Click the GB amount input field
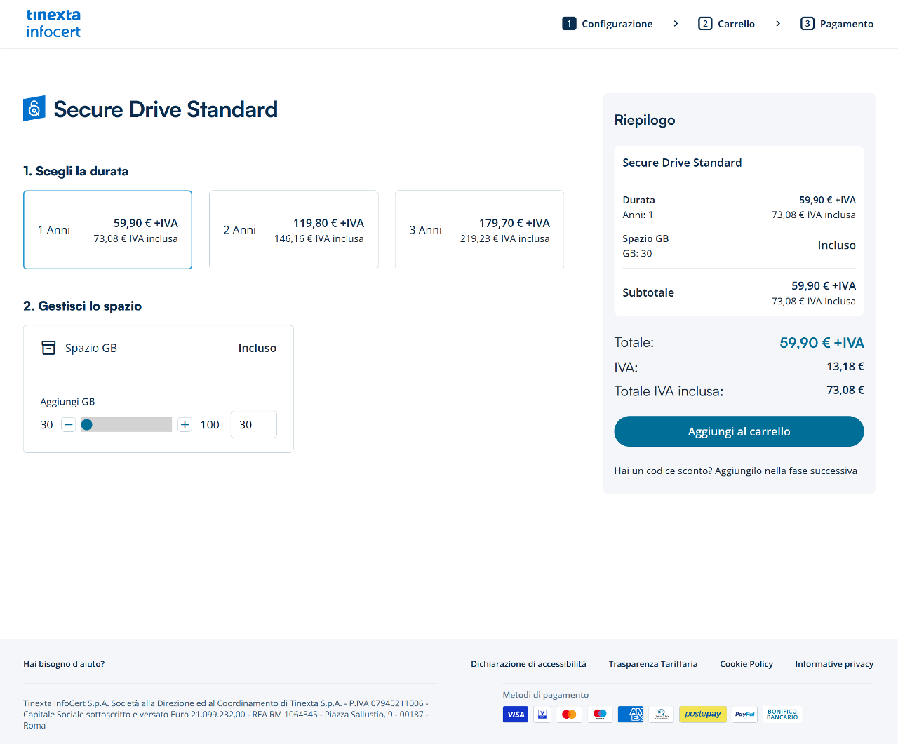 [253, 424]
